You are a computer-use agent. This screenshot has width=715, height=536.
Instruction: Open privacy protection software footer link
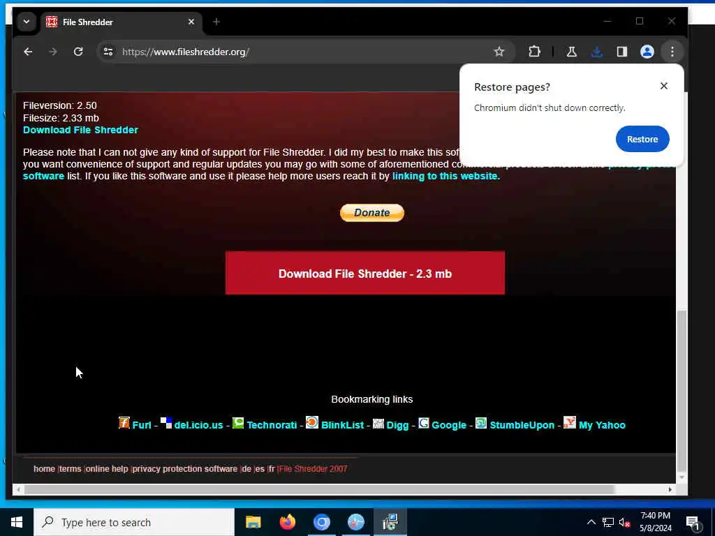(x=184, y=468)
